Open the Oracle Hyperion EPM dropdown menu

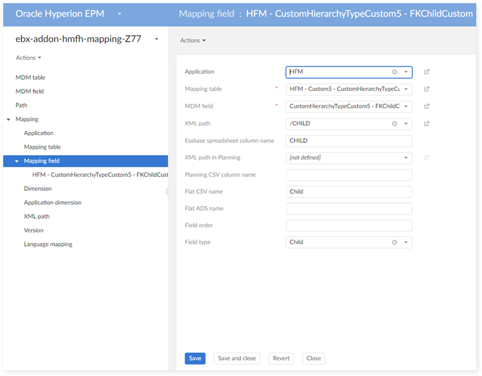click(119, 13)
